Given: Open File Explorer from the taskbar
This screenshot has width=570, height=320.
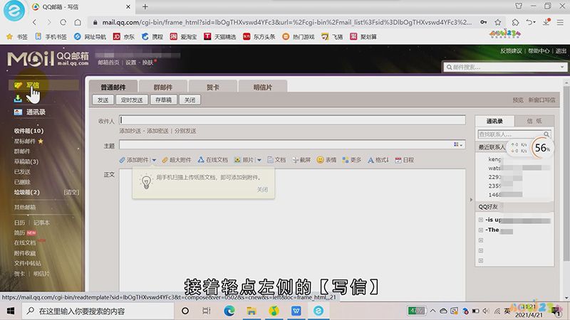Looking at the screenshot, I should [252, 311].
